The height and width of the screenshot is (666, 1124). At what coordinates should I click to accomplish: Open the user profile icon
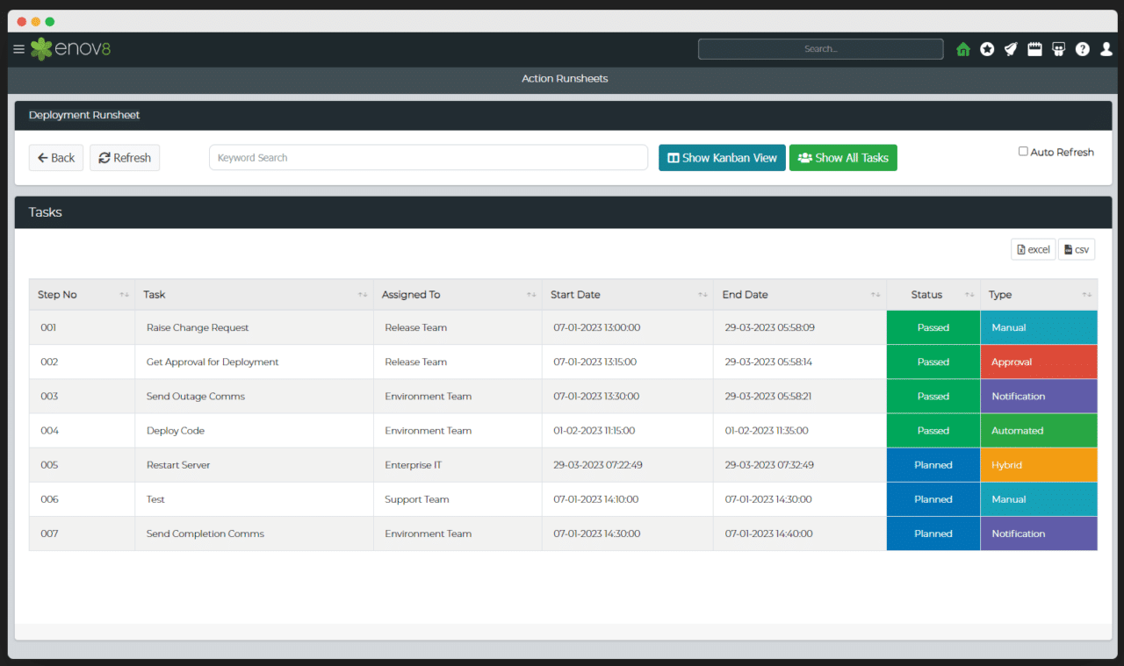tap(1106, 49)
